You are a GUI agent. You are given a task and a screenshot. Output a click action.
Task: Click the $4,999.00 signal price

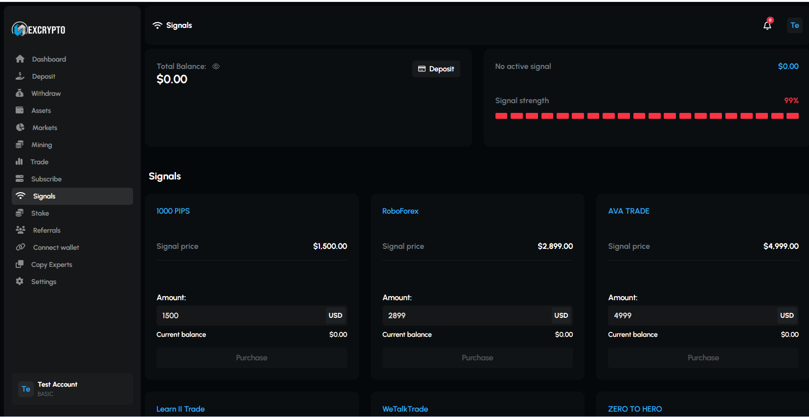coord(781,246)
